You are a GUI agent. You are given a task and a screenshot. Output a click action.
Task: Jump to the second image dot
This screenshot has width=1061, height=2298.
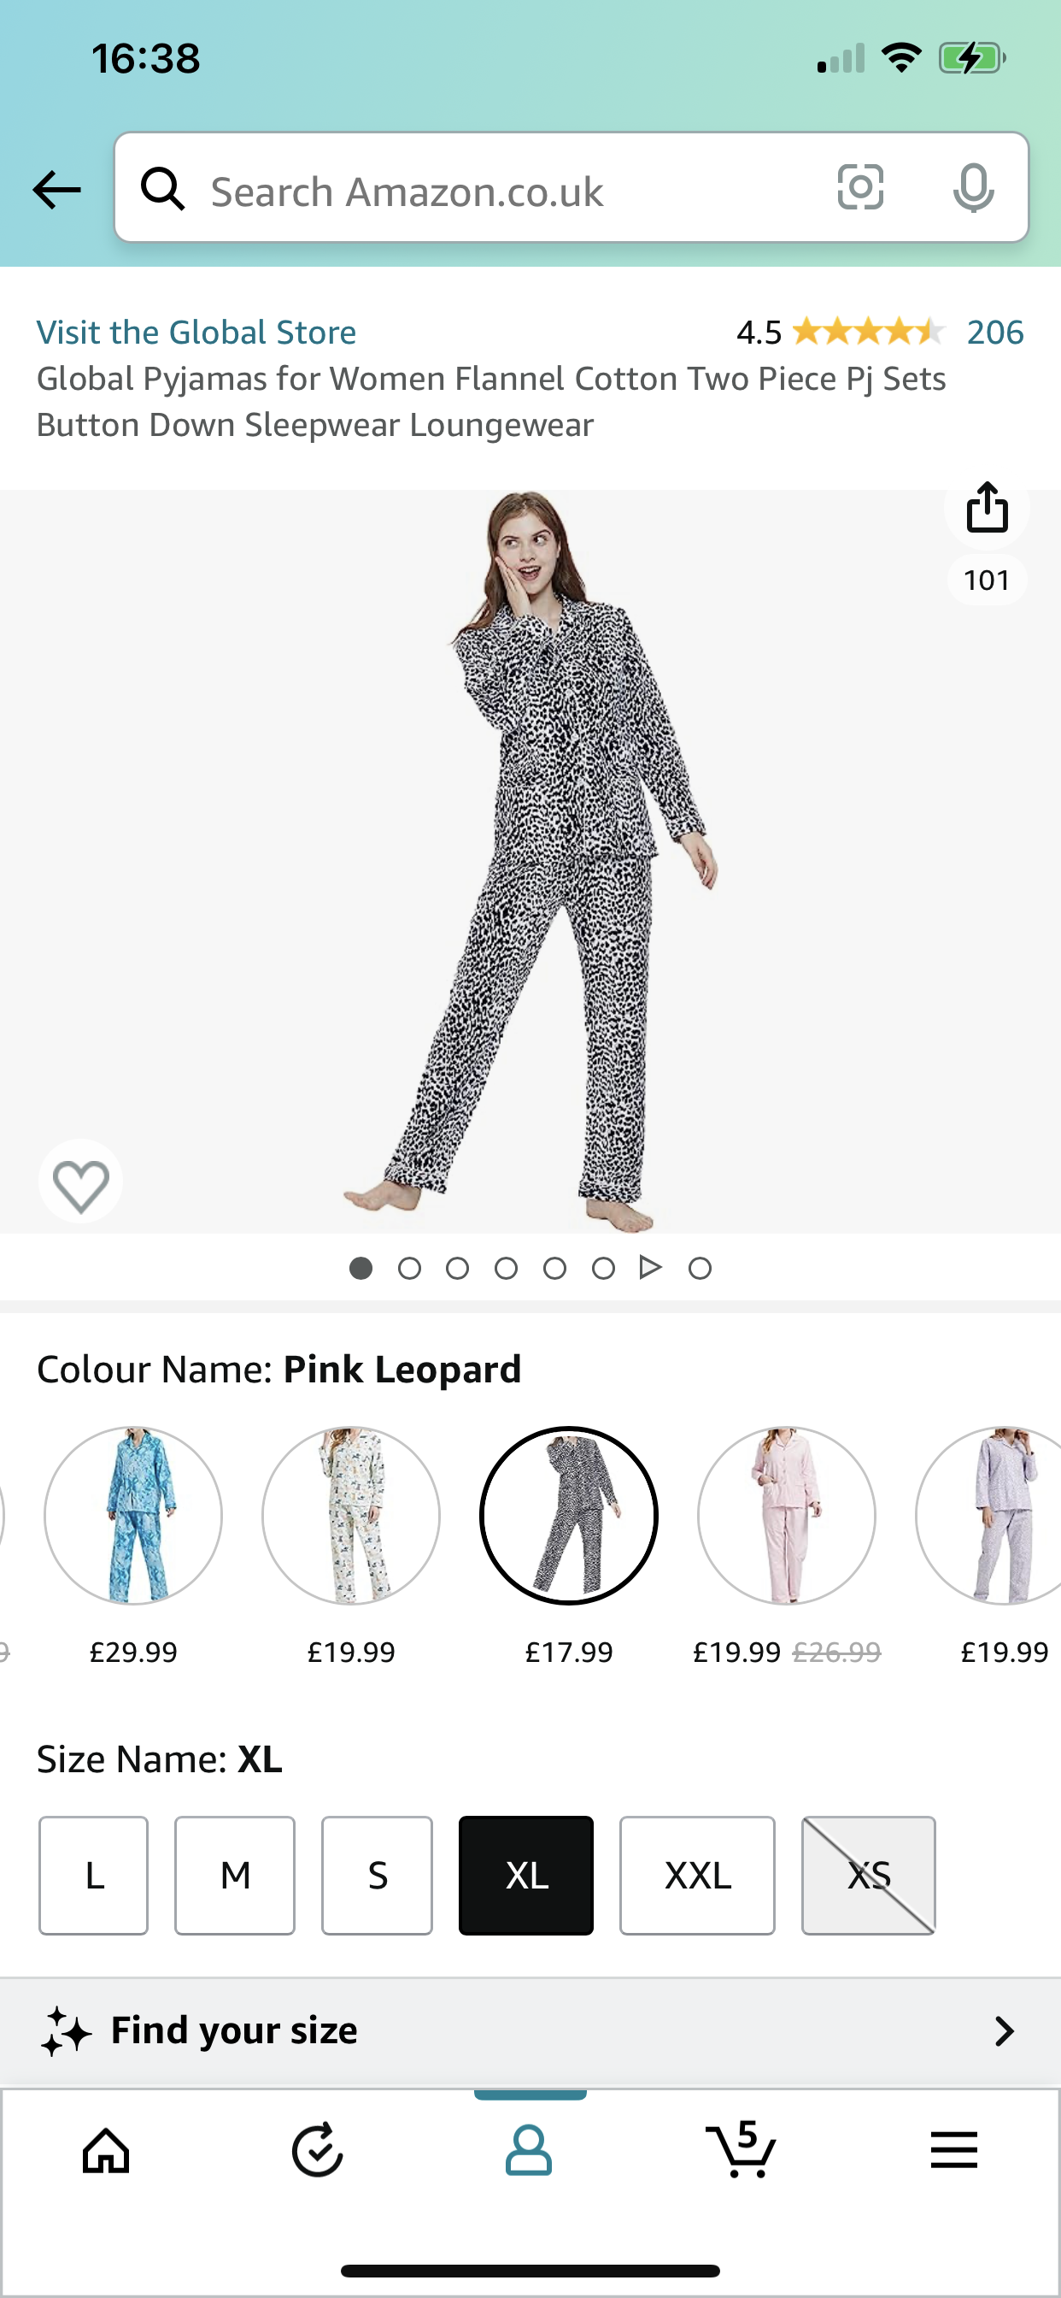point(409,1269)
